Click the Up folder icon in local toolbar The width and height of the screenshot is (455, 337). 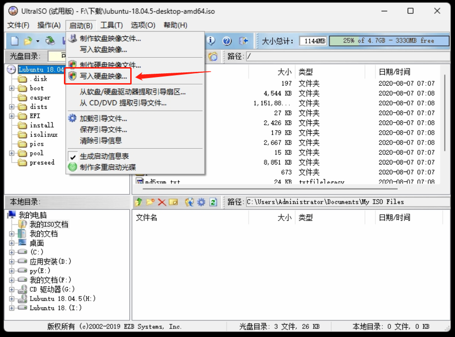point(139,202)
